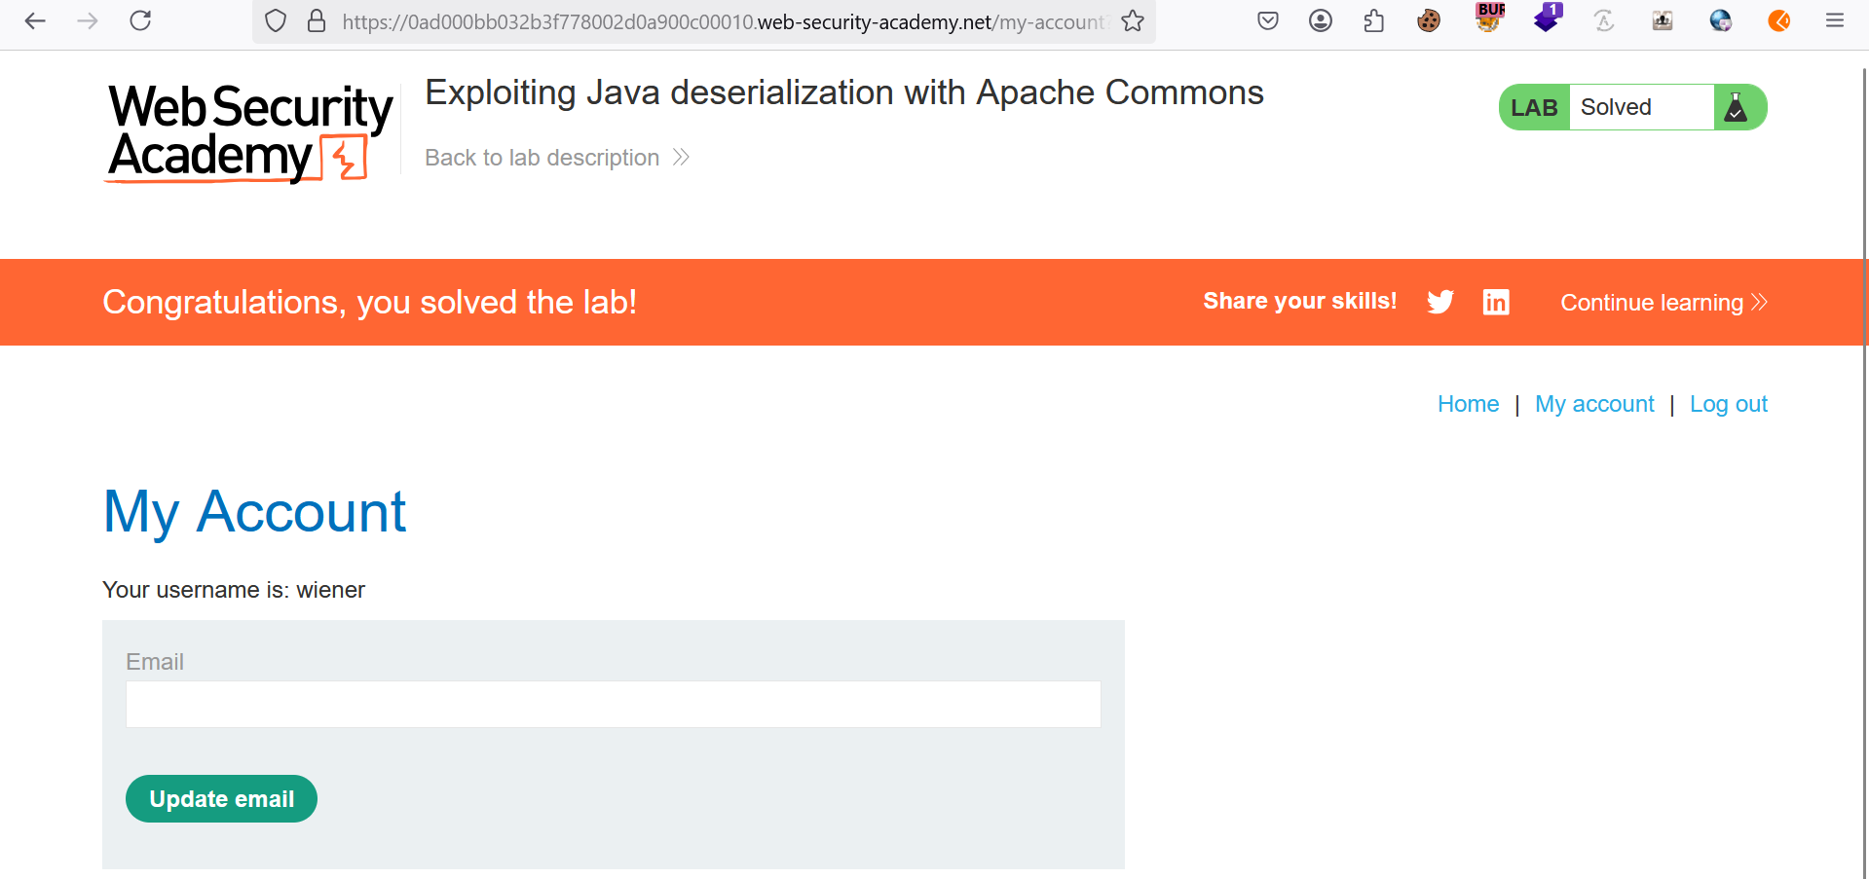Click the 'Share your skills!' text

click(x=1299, y=302)
